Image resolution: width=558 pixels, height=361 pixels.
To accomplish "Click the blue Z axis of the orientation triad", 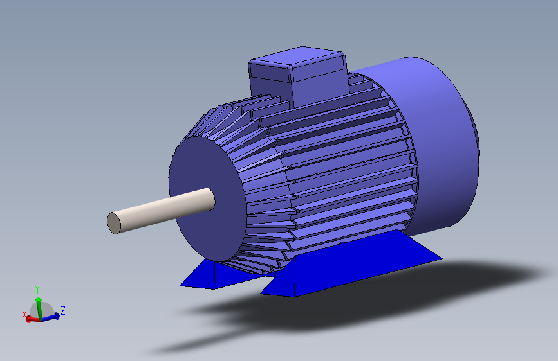I will [x=51, y=317].
